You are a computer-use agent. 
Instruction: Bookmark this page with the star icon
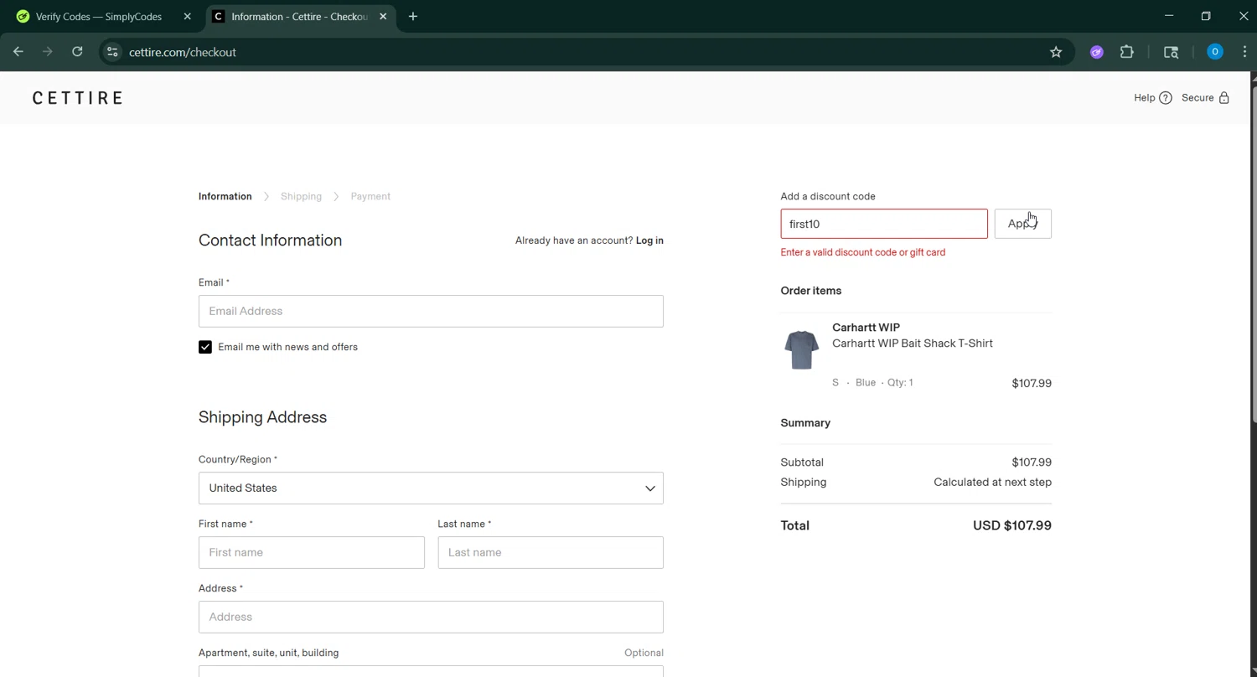click(x=1056, y=52)
